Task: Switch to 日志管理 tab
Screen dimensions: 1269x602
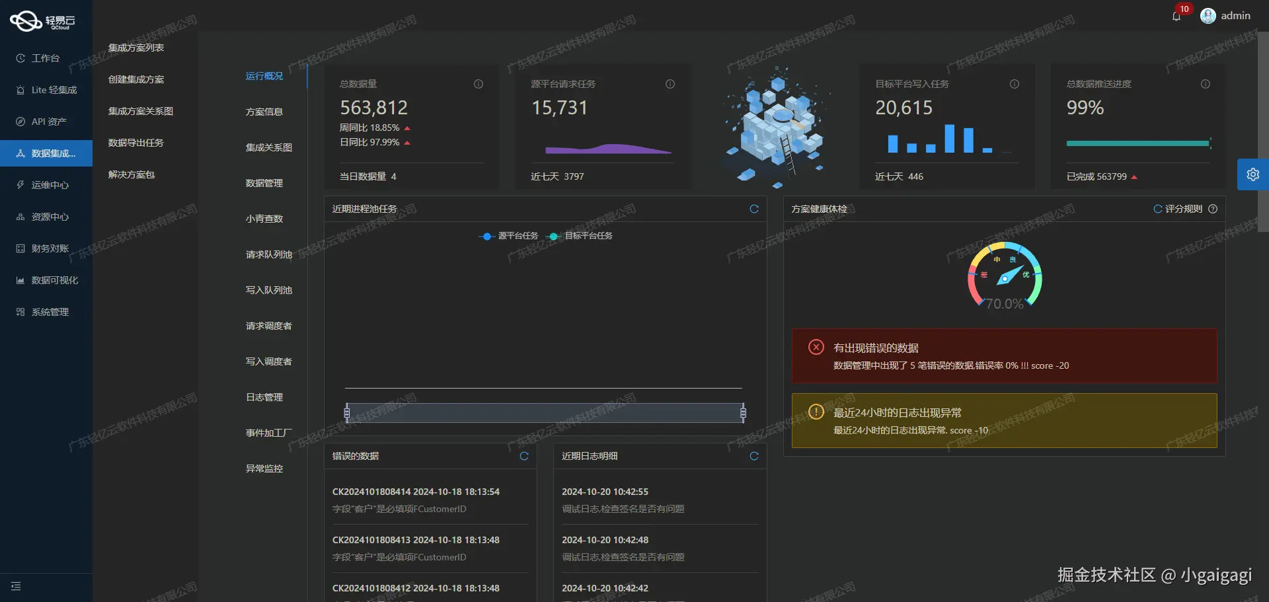Action: pyautogui.click(x=264, y=397)
